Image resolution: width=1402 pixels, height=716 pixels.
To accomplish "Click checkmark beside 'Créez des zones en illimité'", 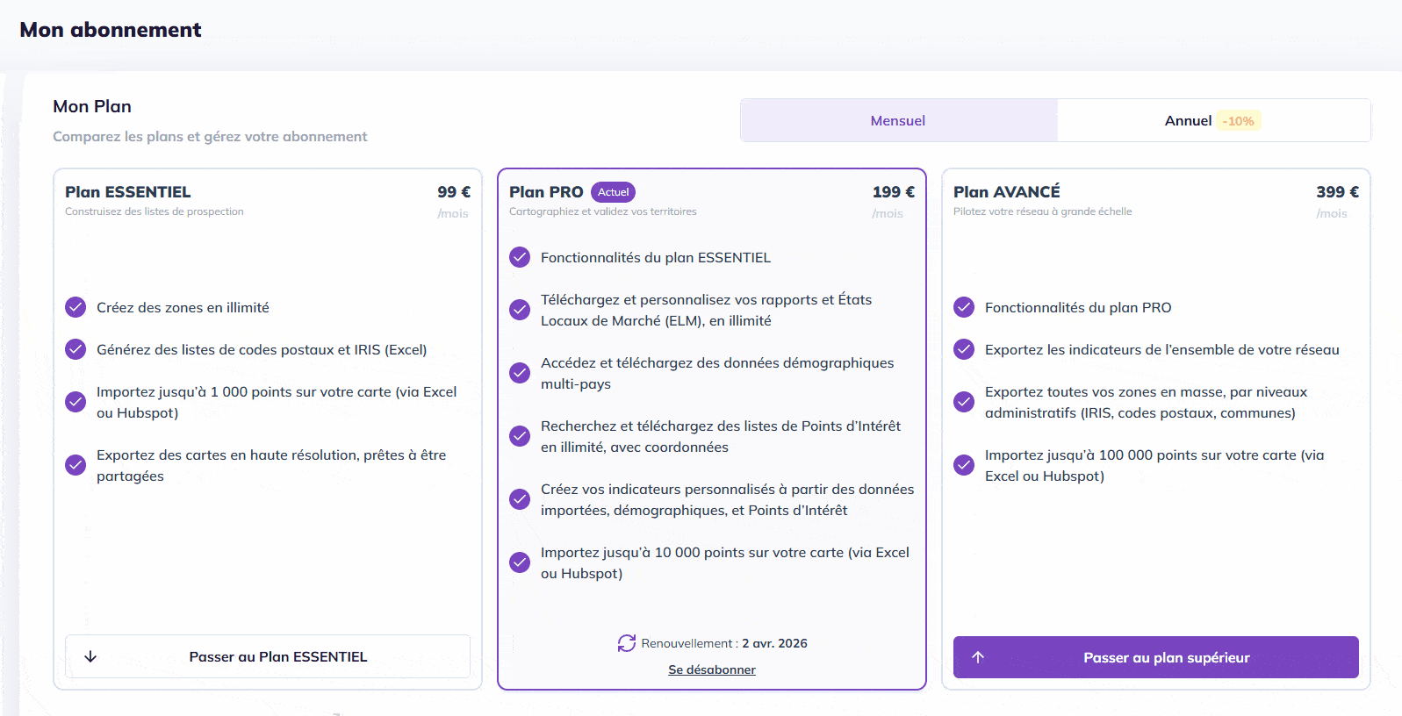I will coord(75,307).
